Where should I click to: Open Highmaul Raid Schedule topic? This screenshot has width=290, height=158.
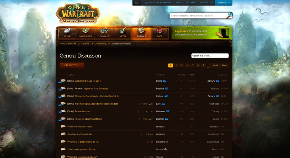[x=96, y=88]
